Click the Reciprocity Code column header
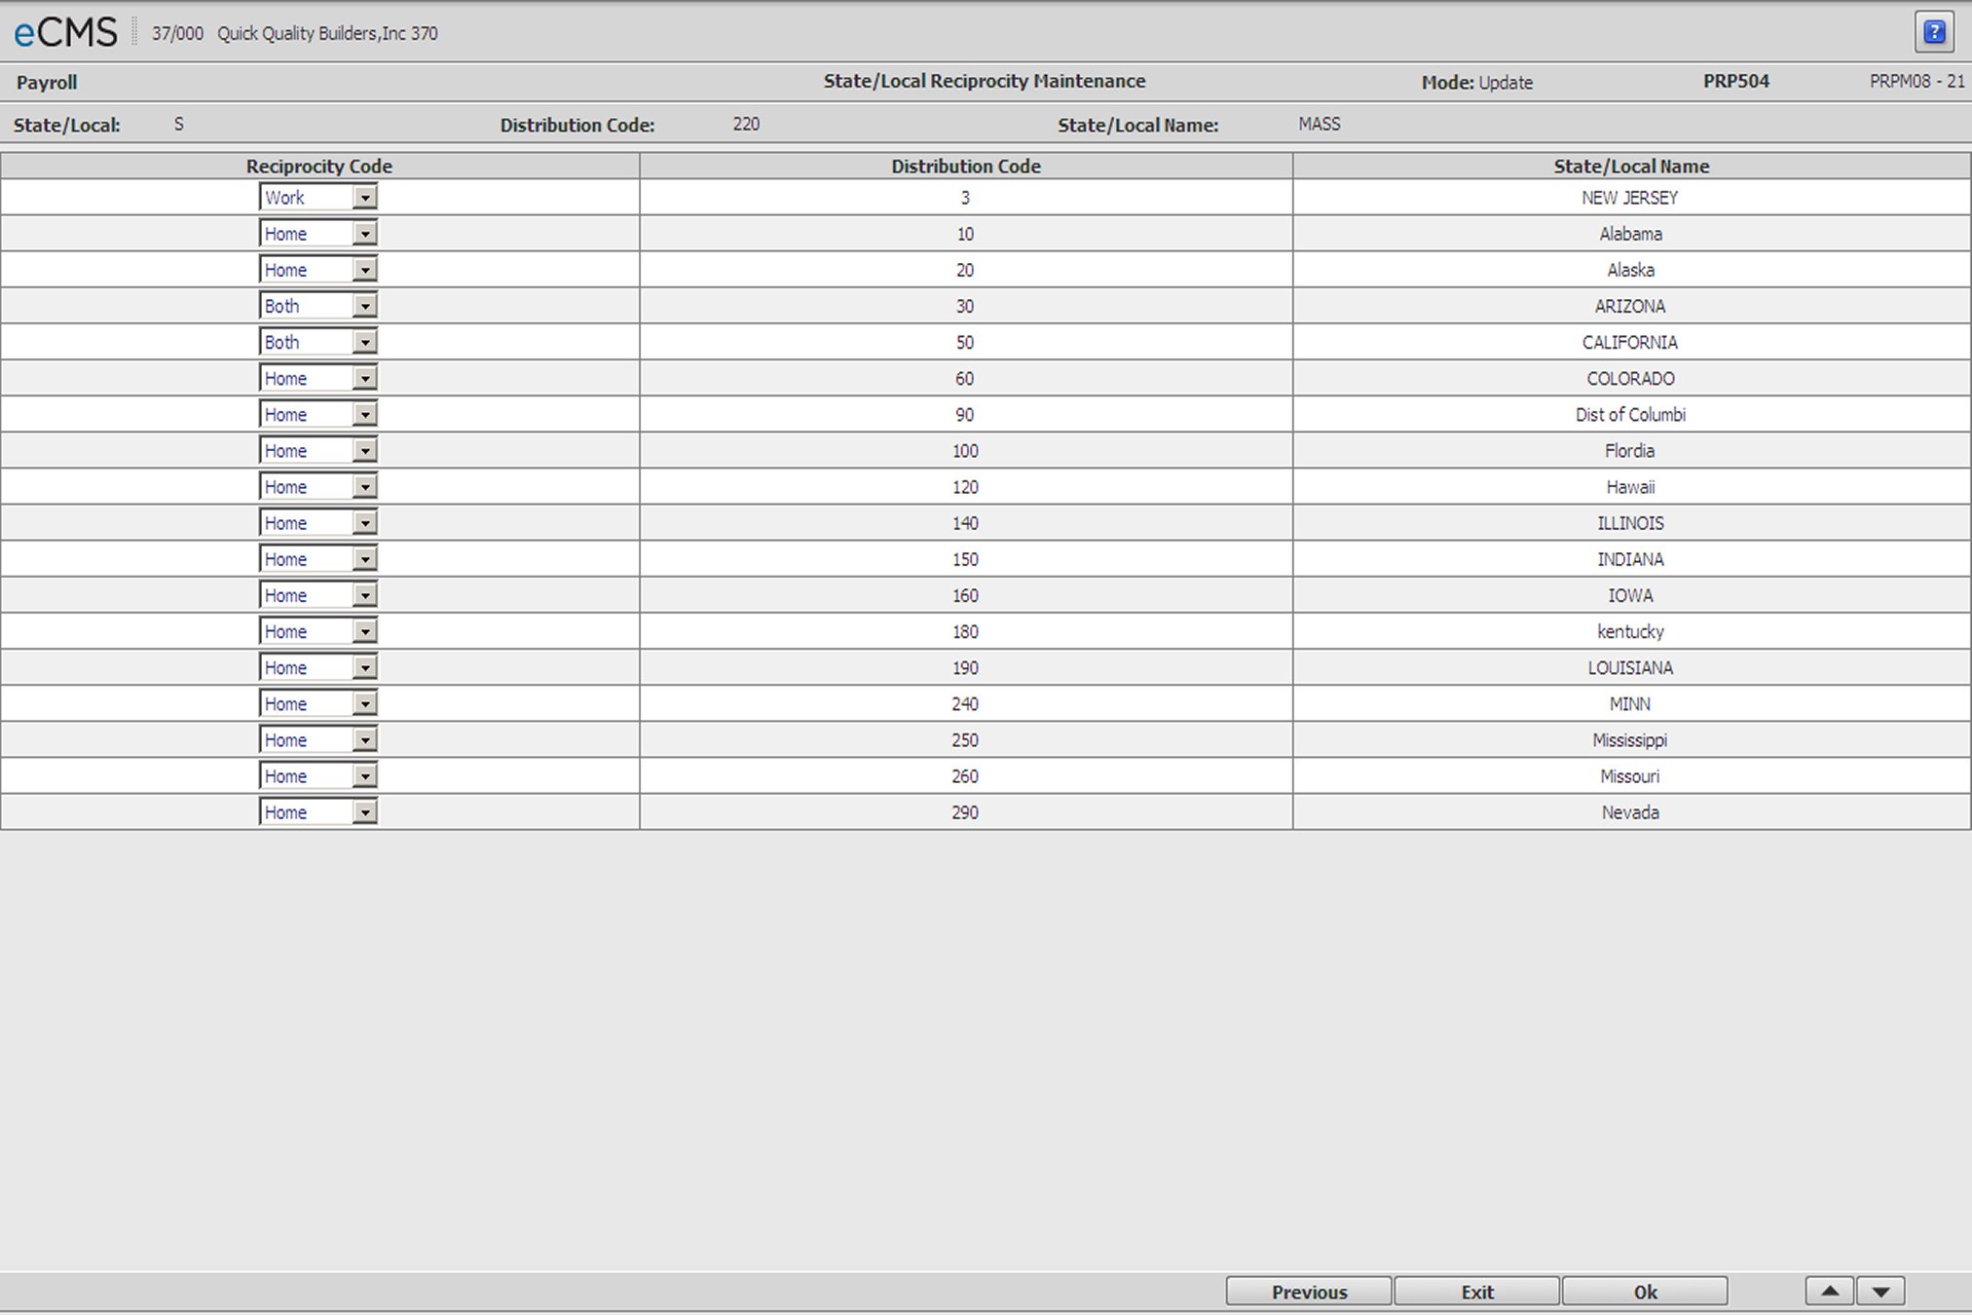 click(x=319, y=167)
